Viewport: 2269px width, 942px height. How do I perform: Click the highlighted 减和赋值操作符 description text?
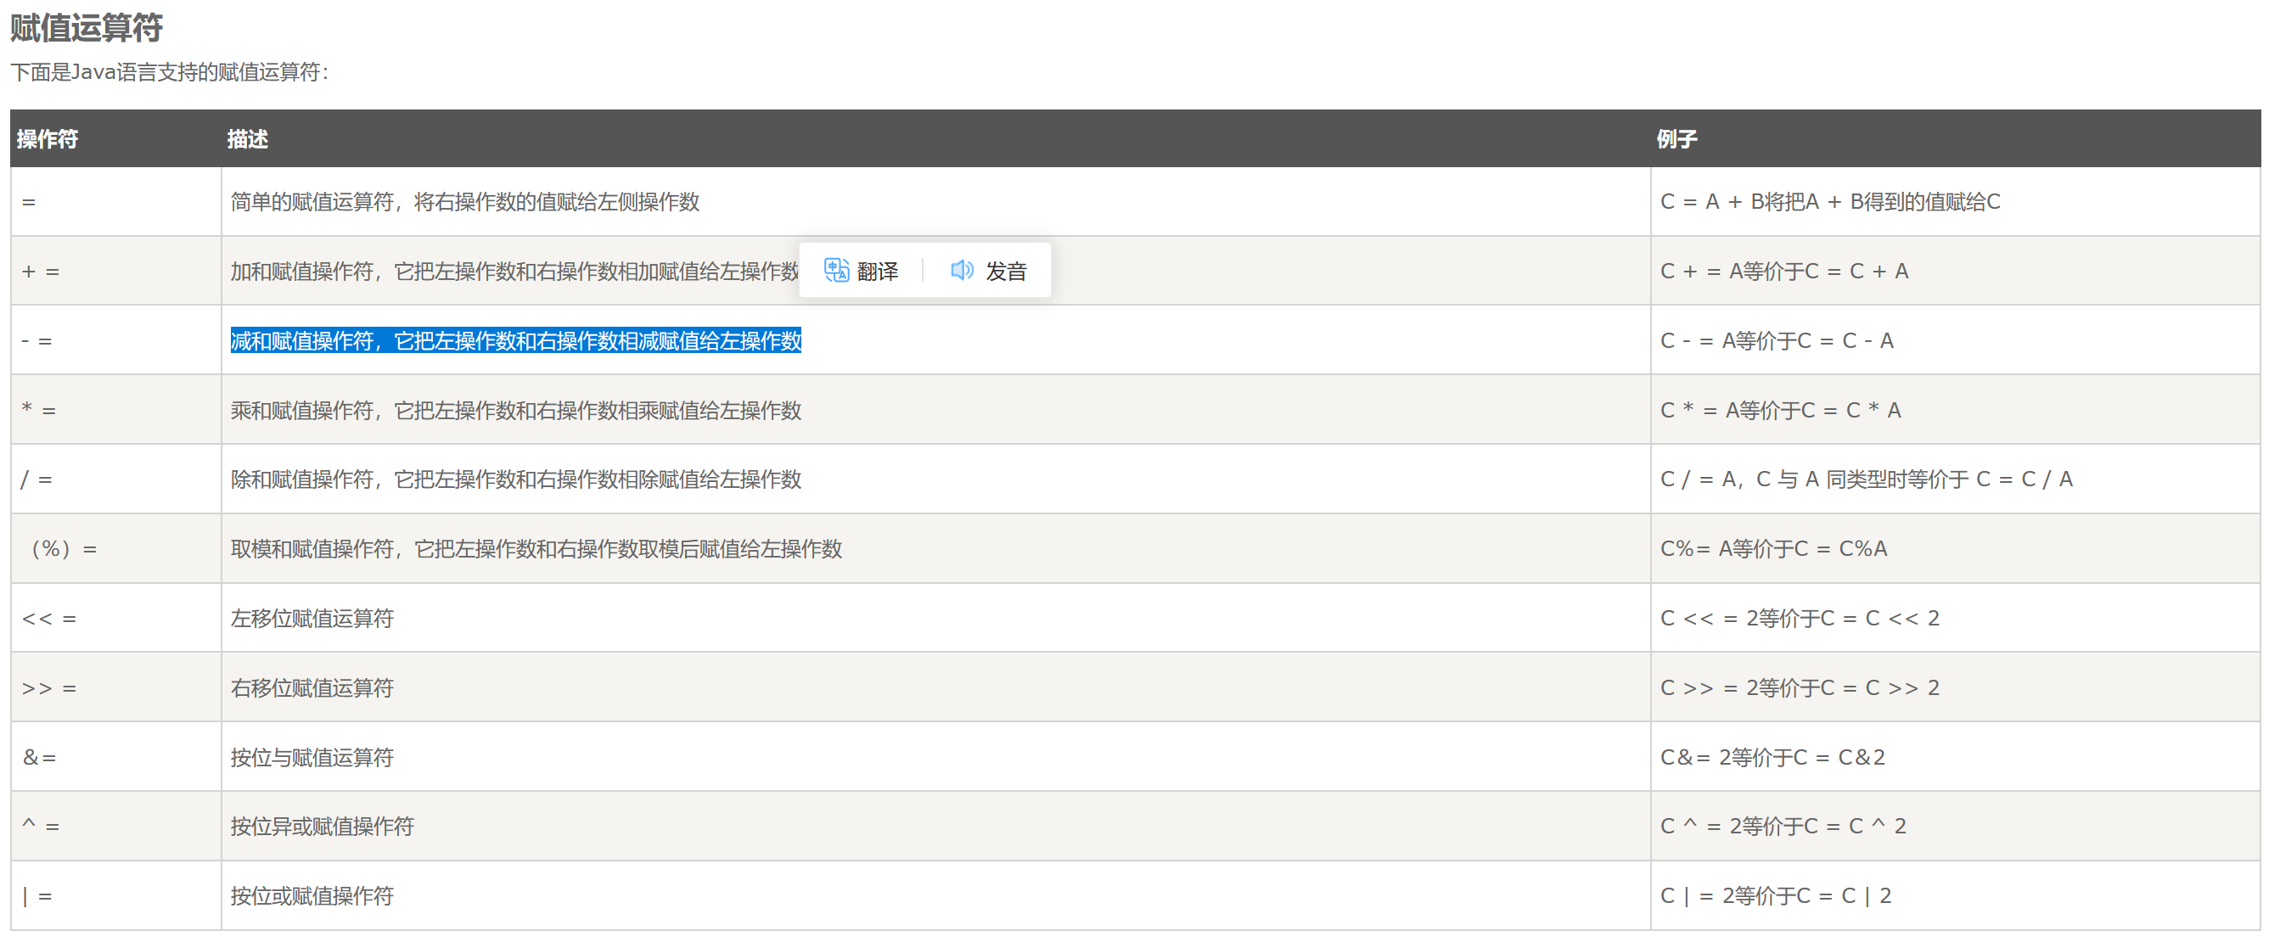click(x=515, y=340)
